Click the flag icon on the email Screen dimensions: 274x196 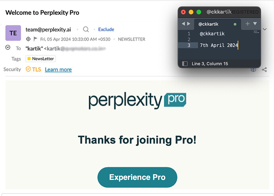(35, 39)
